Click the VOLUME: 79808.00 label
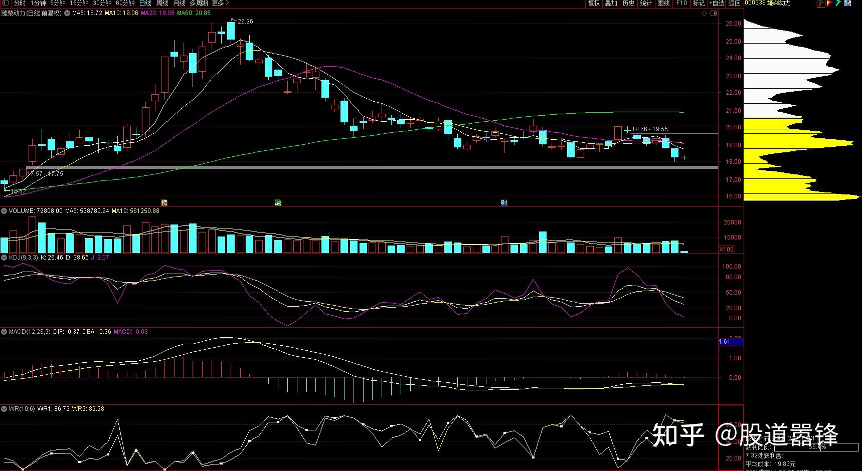The width and height of the screenshot is (862, 471). point(36,211)
